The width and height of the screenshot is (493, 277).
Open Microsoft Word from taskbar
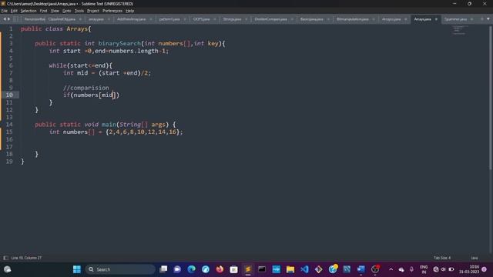(361, 269)
